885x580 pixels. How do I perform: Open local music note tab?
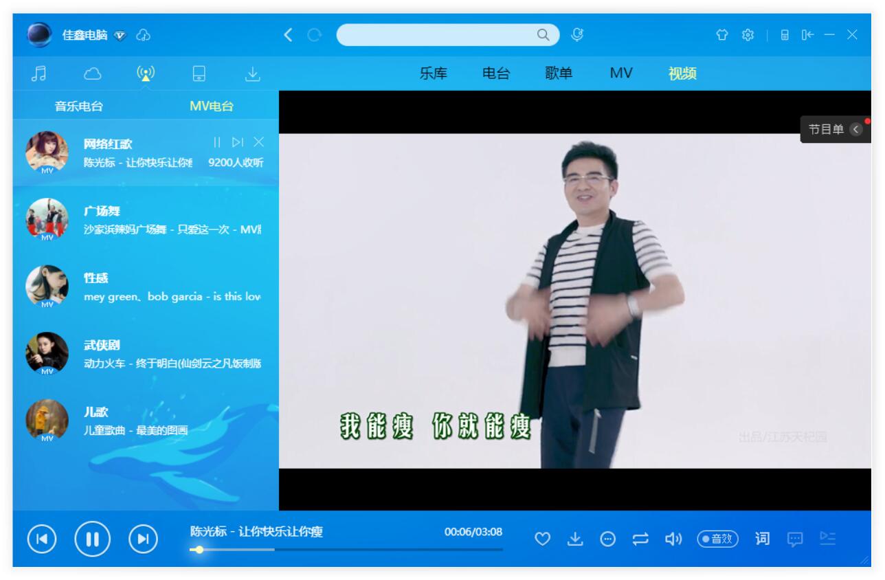coord(40,74)
